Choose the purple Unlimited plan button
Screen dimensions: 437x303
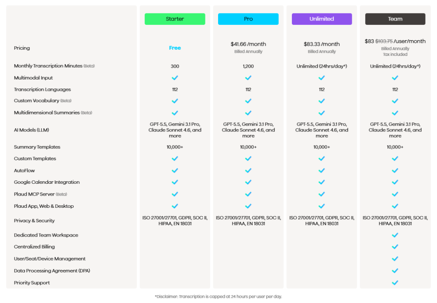(322, 19)
